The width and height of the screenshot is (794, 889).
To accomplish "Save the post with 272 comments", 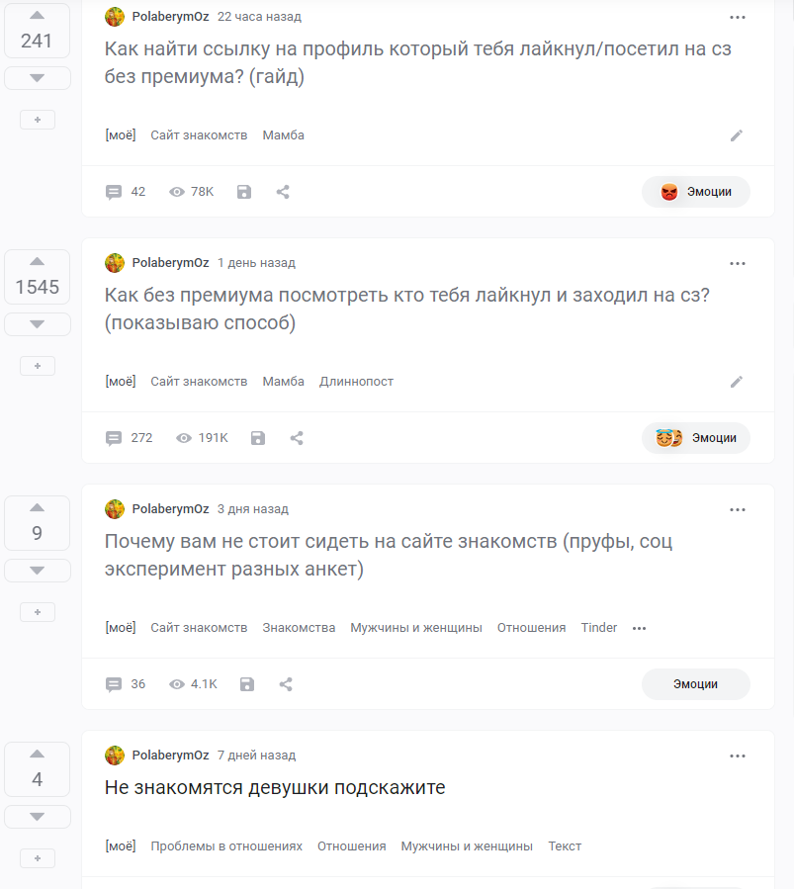I will point(258,438).
